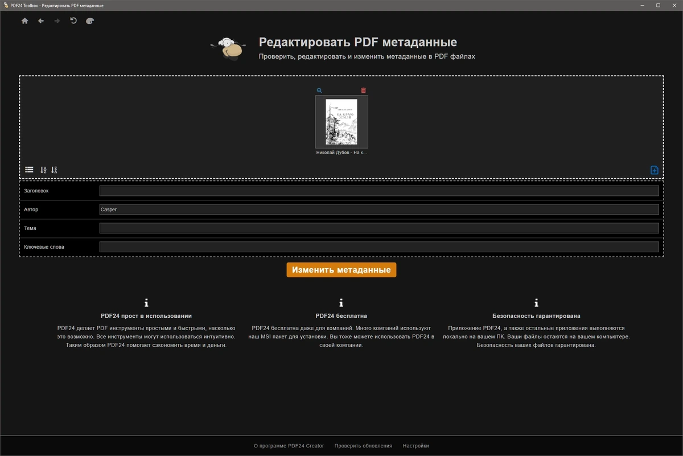Sort files descending Z to A
Viewport: 683px width, 456px height.
coord(55,170)
